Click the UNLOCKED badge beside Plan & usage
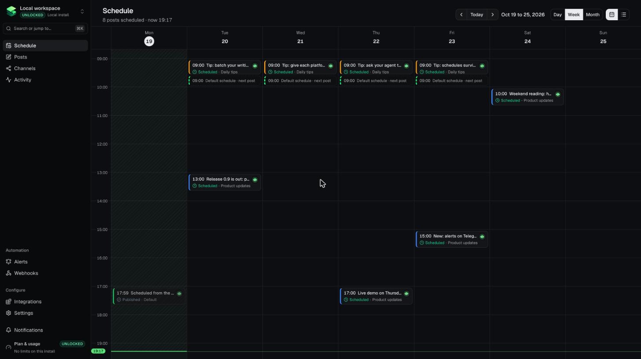The image size is (641, 359). (72, 344)
